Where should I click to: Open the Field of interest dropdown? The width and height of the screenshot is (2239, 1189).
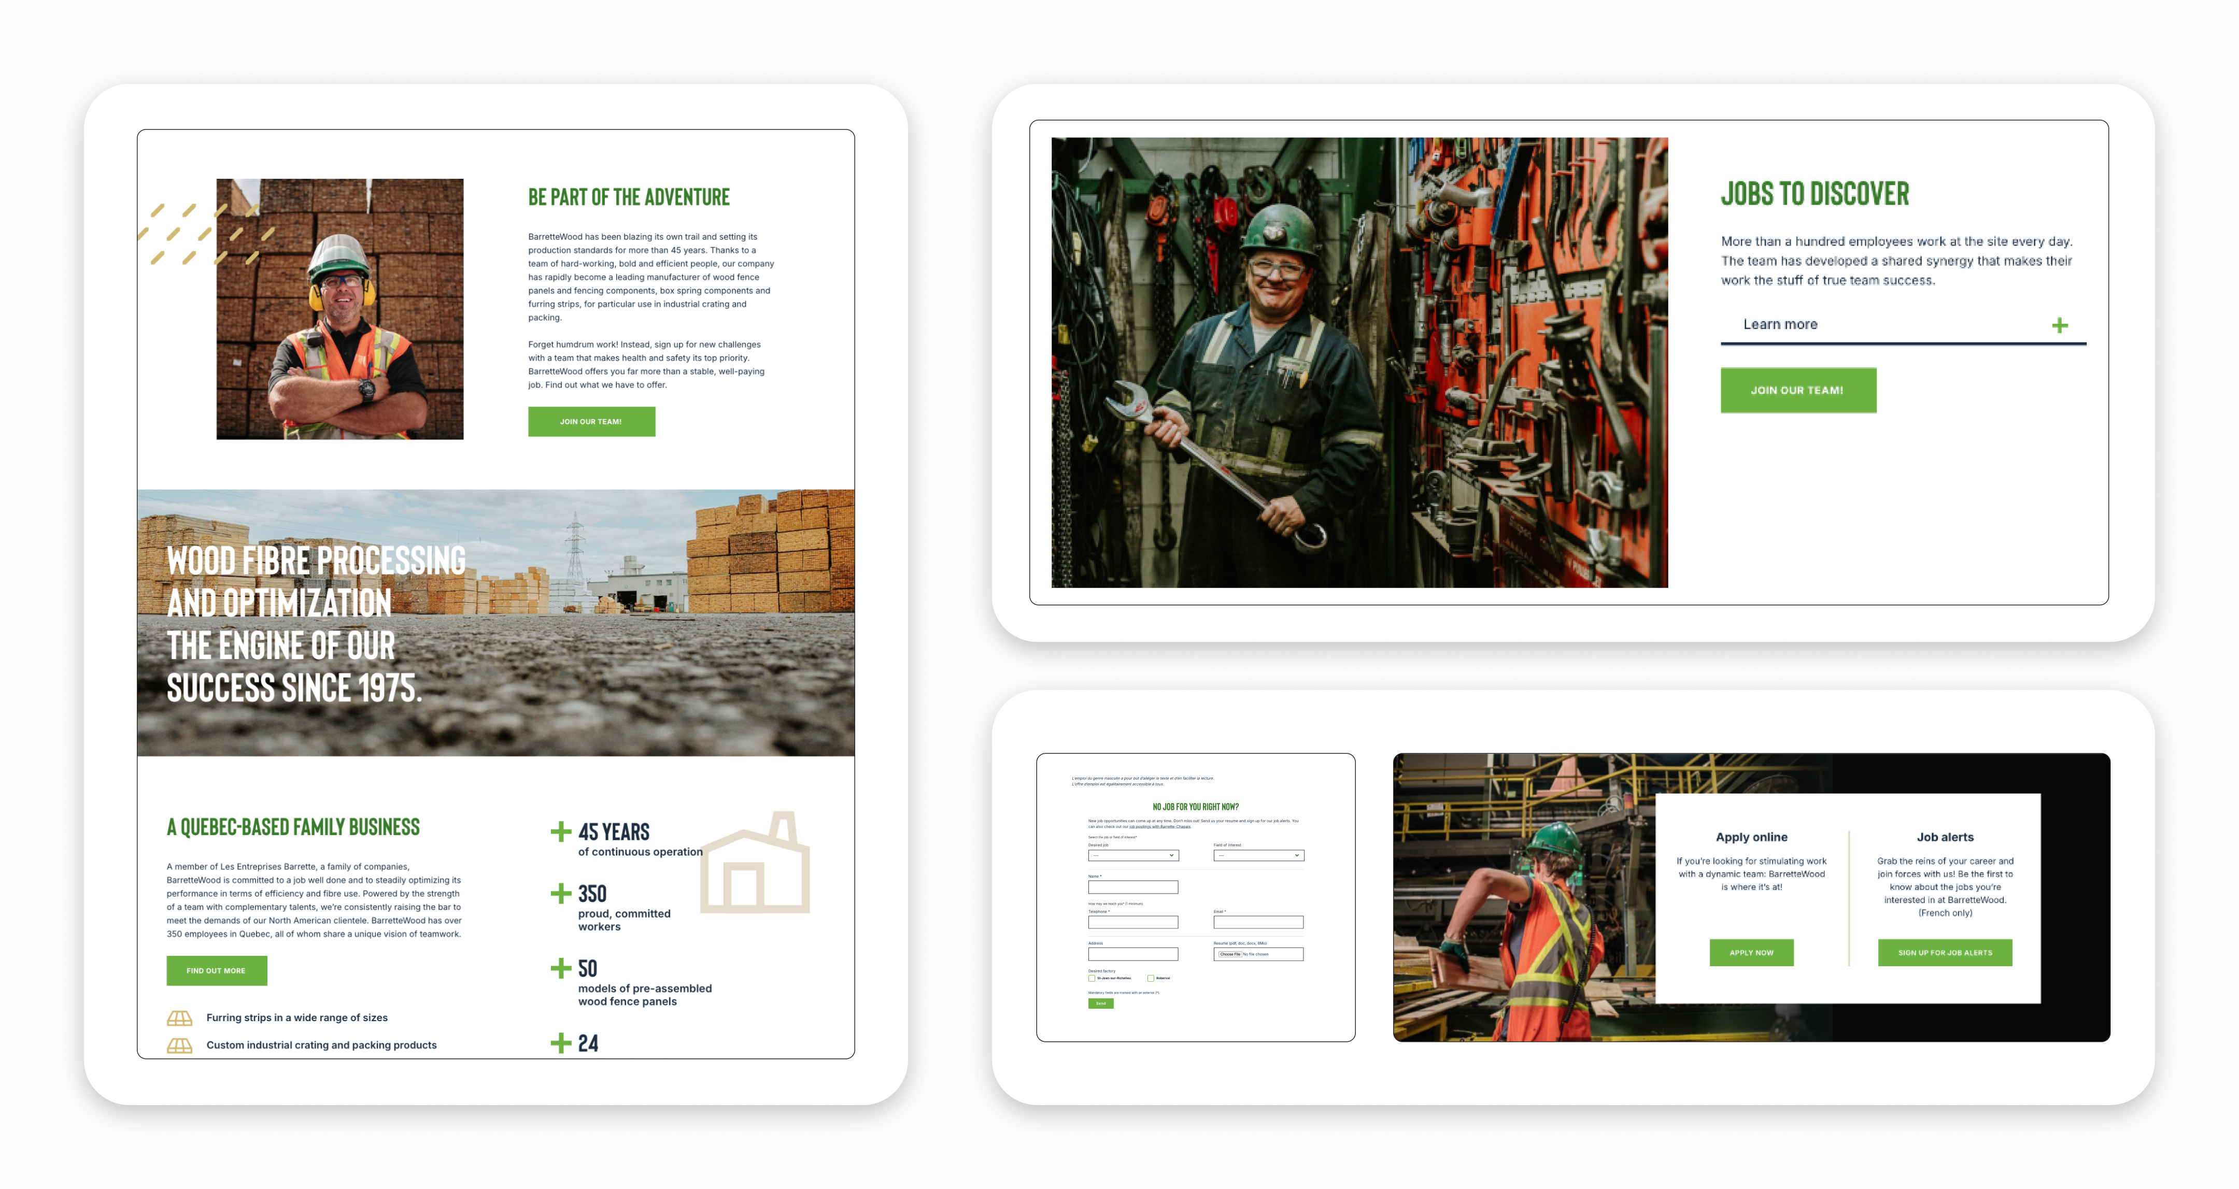[1258, 855]
